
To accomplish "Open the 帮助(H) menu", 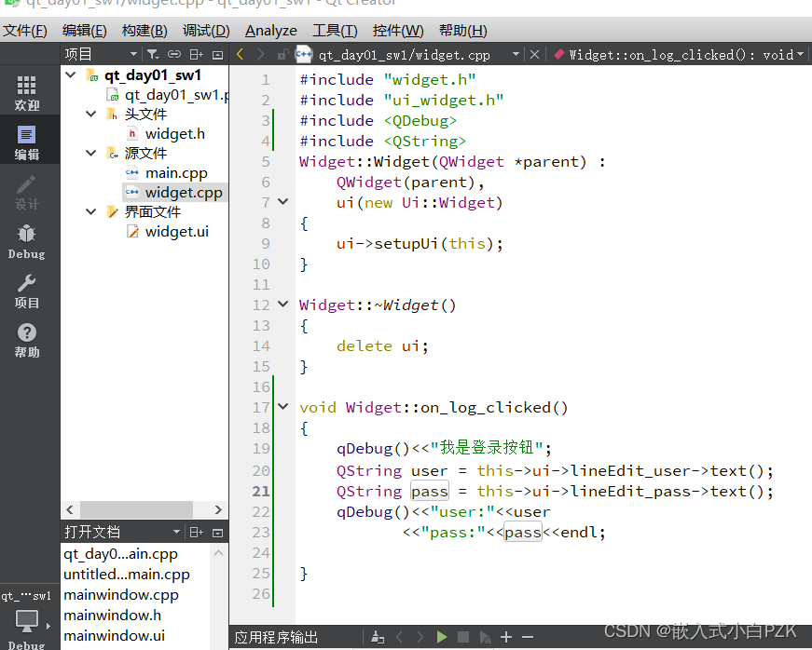I will pyautogui.click(x=463, y=31).
